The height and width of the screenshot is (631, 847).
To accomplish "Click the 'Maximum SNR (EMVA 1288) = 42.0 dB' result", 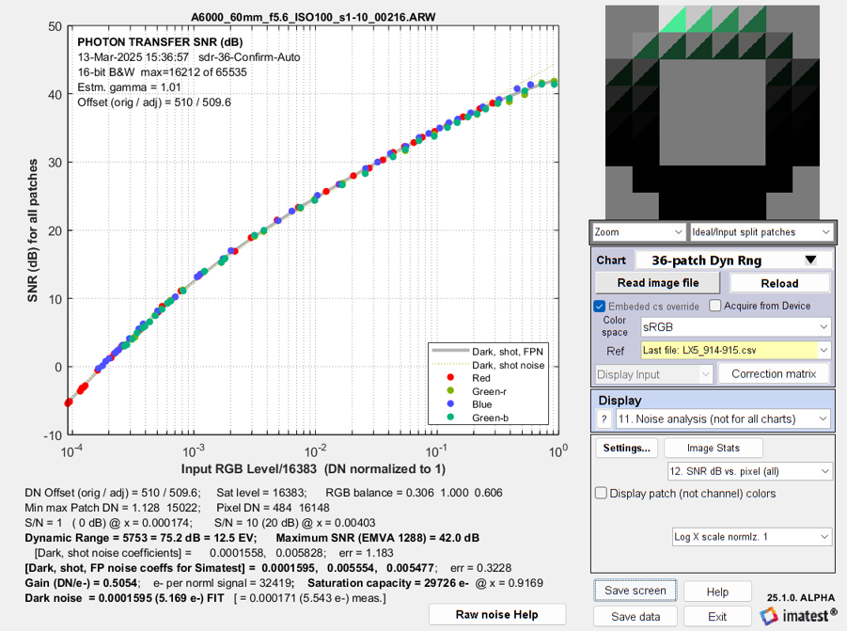I will (378, 538).
